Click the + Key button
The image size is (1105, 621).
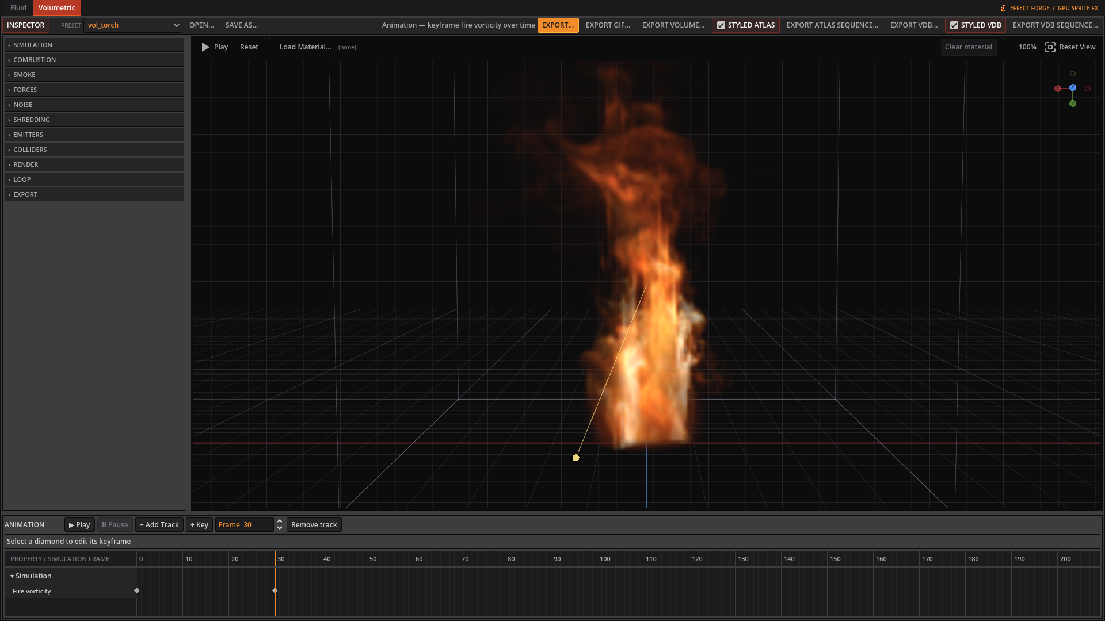[x=199, y=525]
